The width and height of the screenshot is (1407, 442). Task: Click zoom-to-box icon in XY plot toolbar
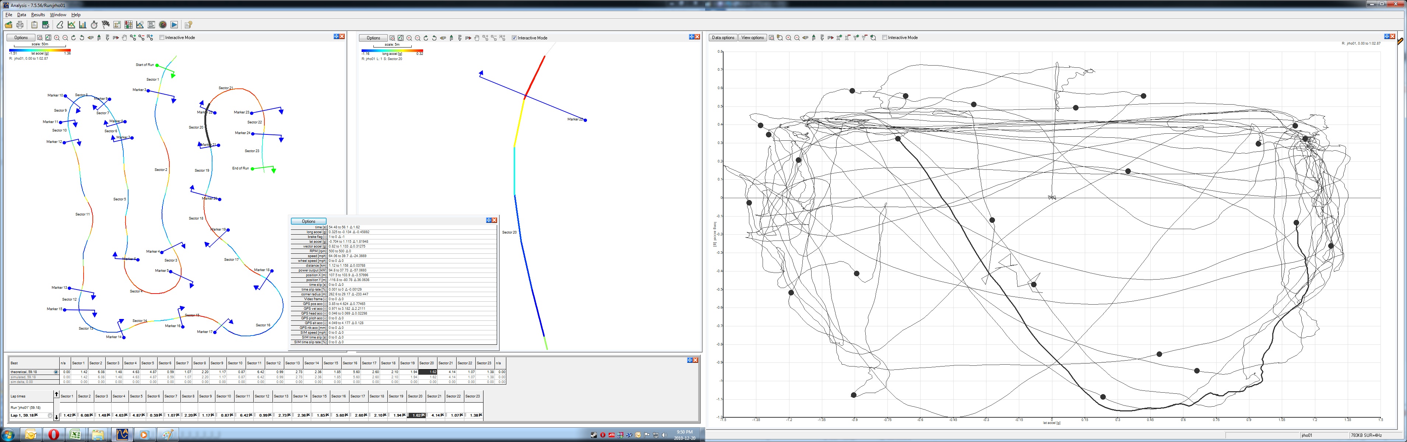[771, 38]
